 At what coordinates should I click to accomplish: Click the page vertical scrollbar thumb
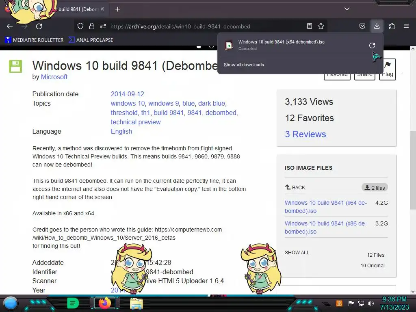[x=413, y=170]
